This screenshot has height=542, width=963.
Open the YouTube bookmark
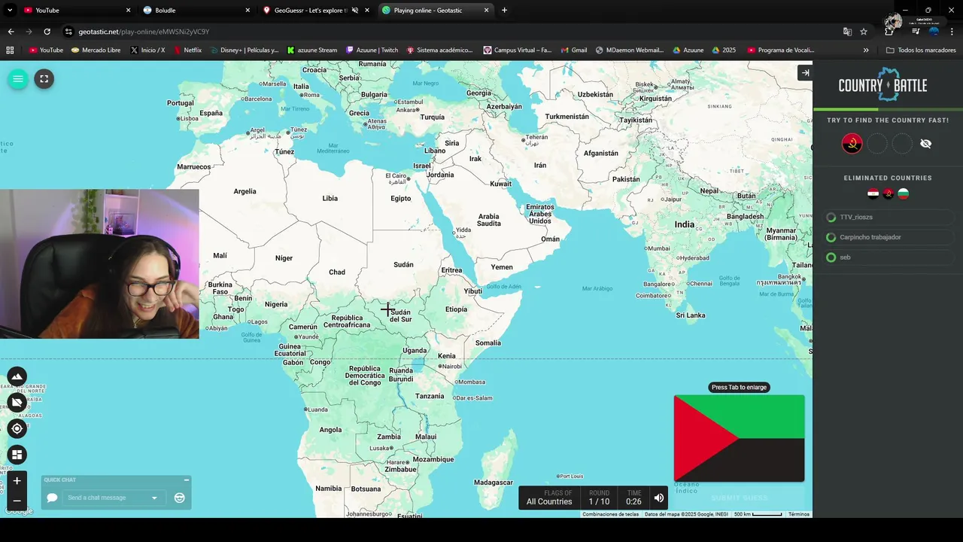coord(46,50)
